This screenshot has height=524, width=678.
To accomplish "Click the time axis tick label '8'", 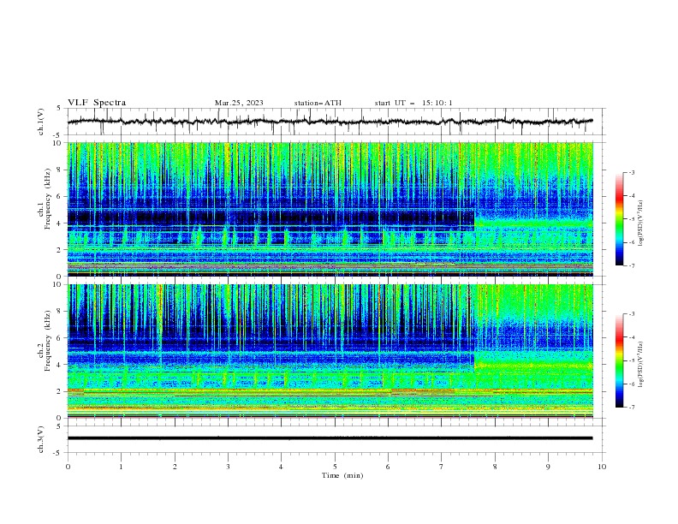I will pos(495,467).
